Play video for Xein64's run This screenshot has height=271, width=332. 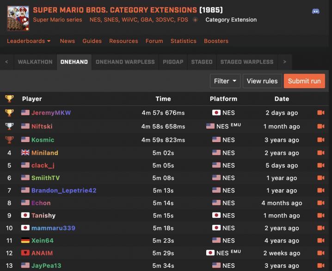pyautogui.click(x=321, y=241)
